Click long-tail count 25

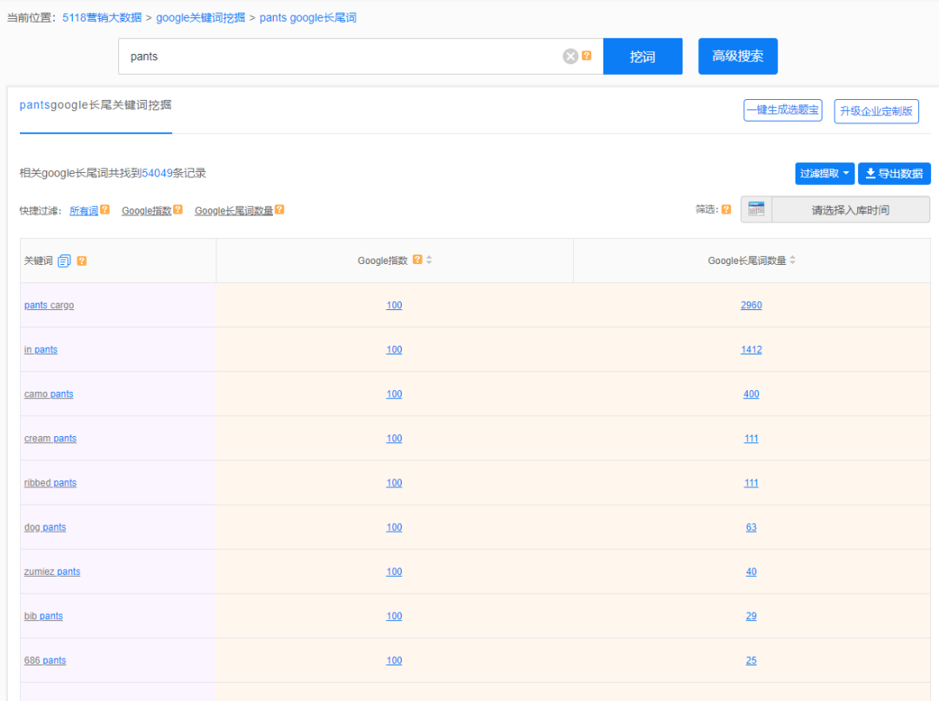pyautogui.click(x=751, y=660)
